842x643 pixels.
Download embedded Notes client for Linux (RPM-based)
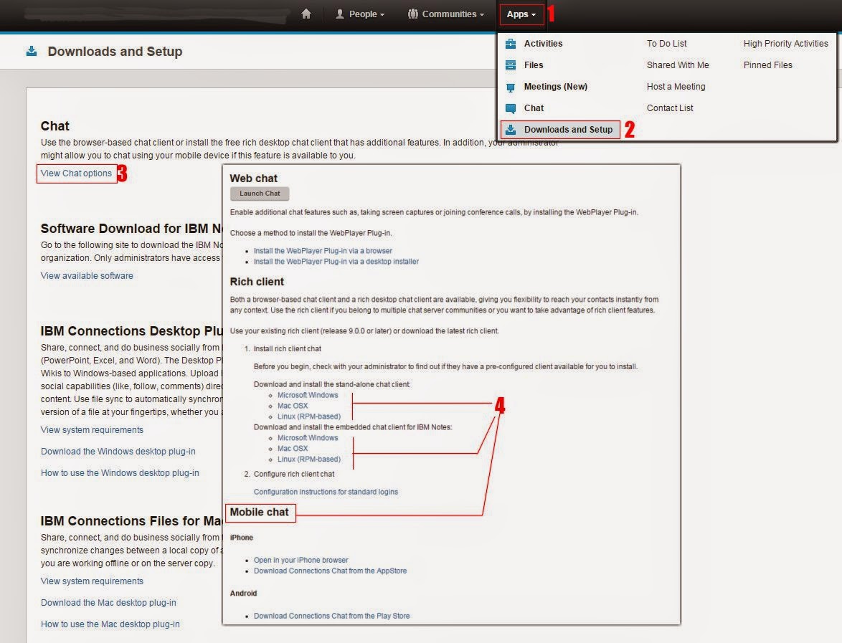(309, 459)
